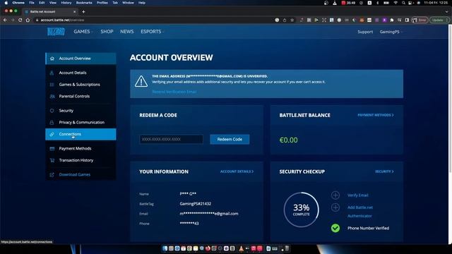
Task: Click the €0.00 balance amount
Action: click(289, 140)
